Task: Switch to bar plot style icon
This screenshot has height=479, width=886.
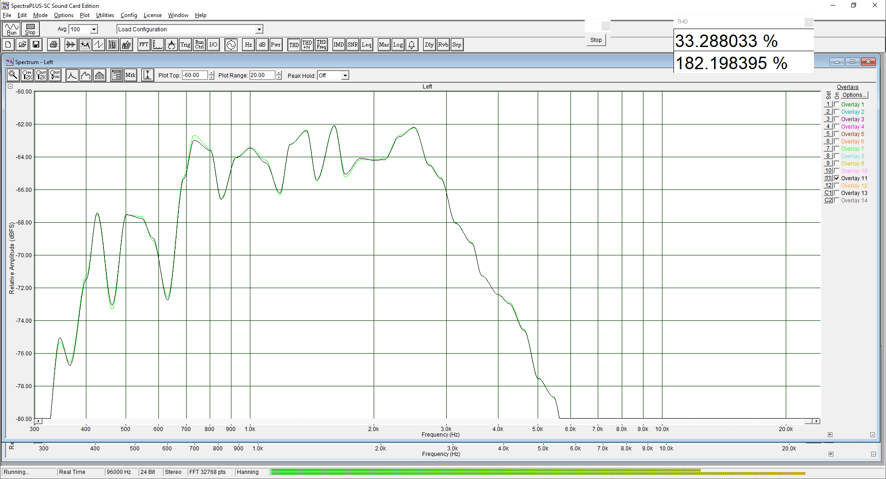Action: tap(100, 75)
